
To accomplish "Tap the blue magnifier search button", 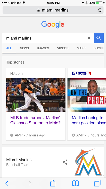I will 99,38.
